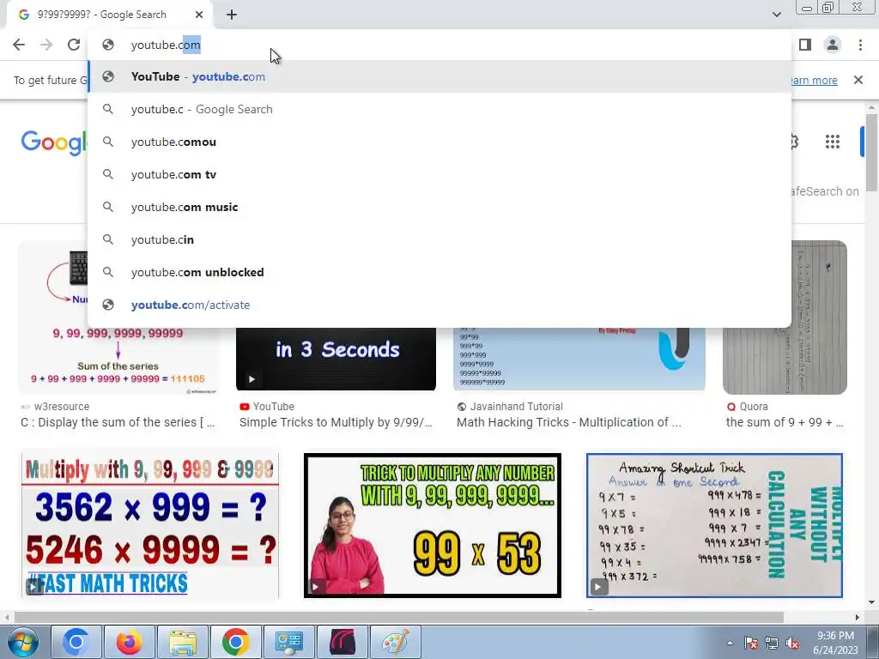Open the 'Amazing Shortcut Trick' whiteboard image
This screenshot has height=659, width=879.
coord(714,526)
